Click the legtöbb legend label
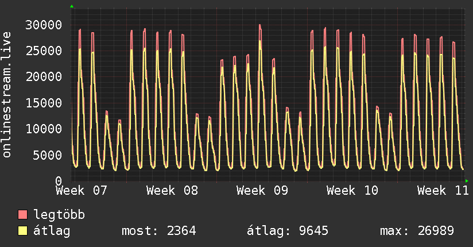 pyautogui.click(x=59, y=215)
